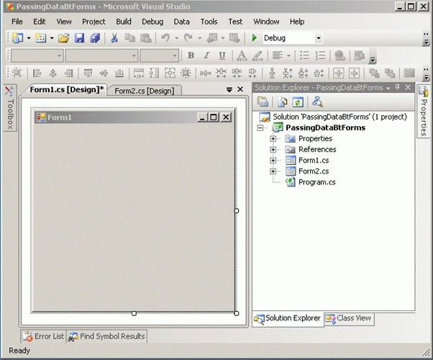Screen dimensions: 433x360
Task: Click the Make Same Width icon
Action: tap(139, 73)
